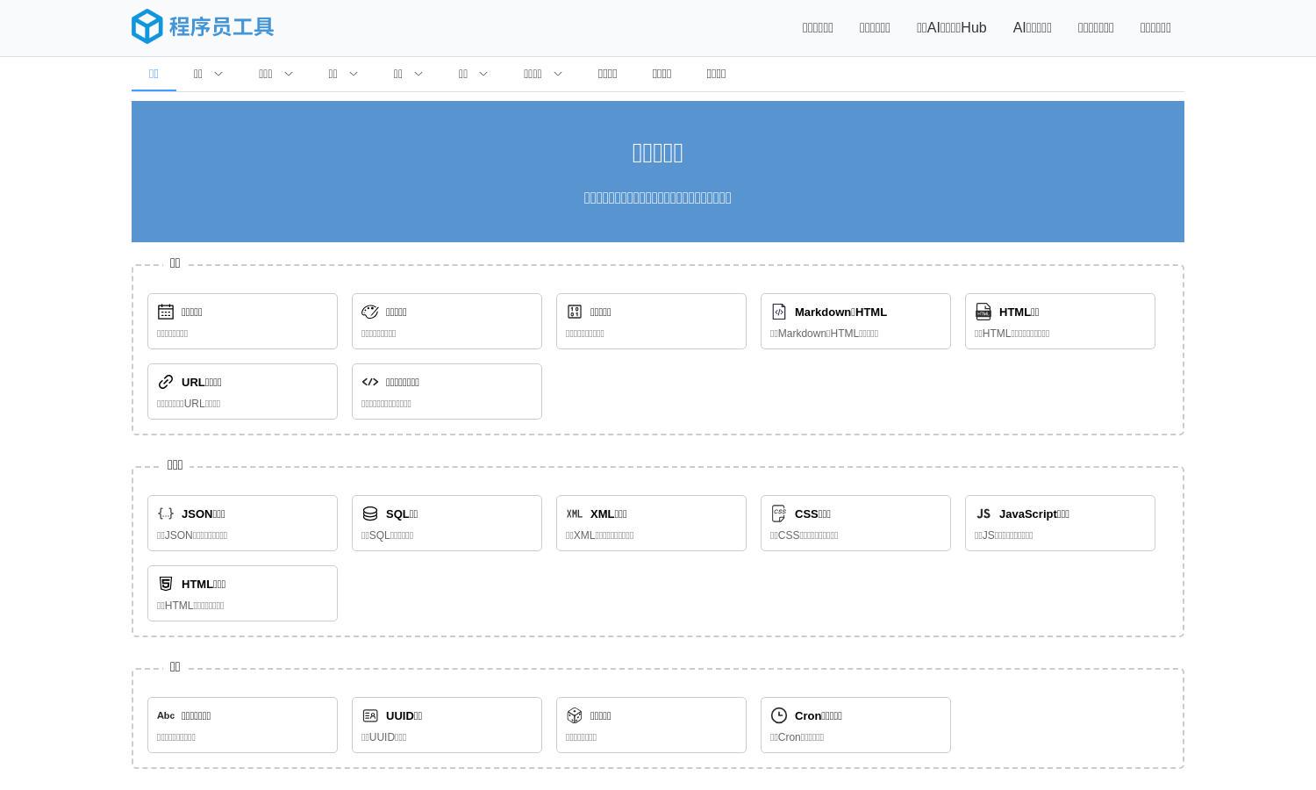Click the description text containing CSS
Viewport: 1316px width, 790px height.
804,535
